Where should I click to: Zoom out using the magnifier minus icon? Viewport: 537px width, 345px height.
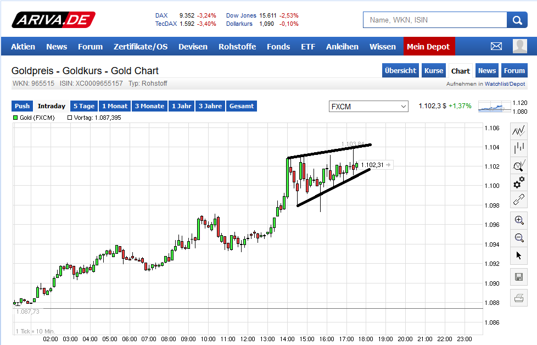(x=518, y=237)
